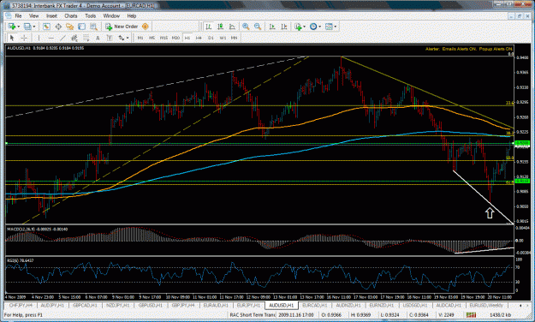The height and width of the screenshot is (322, 535).
Task: Switch to the EURUSD,Weekly chart tab
Action: (486, 305)
